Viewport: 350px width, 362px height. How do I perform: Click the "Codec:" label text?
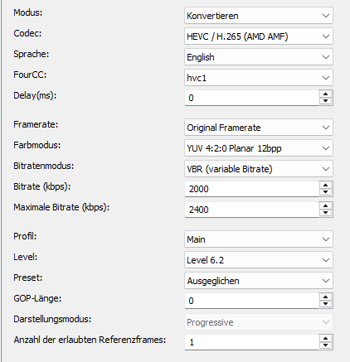click(x=27, y=33)
